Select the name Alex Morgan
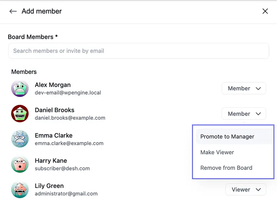The width and height of the screenshot is (277, 206). point(53,85)
